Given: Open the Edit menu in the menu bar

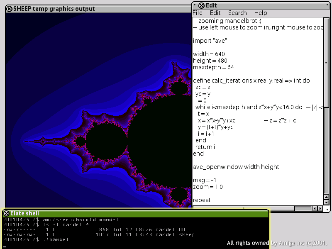Looking at the screenshot, I should point(215,13).
